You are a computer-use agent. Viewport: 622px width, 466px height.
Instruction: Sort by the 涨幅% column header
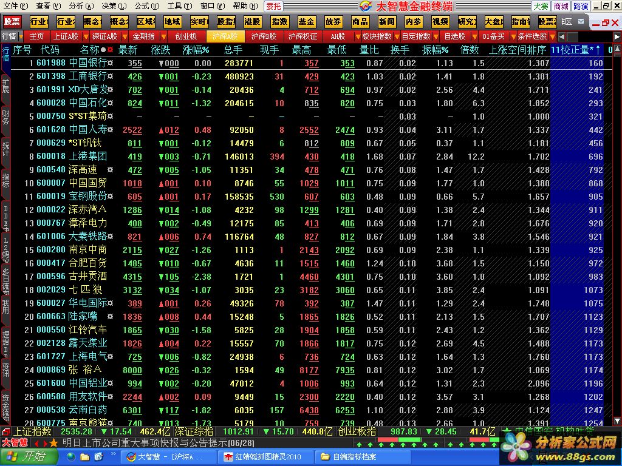coord(196,50)
